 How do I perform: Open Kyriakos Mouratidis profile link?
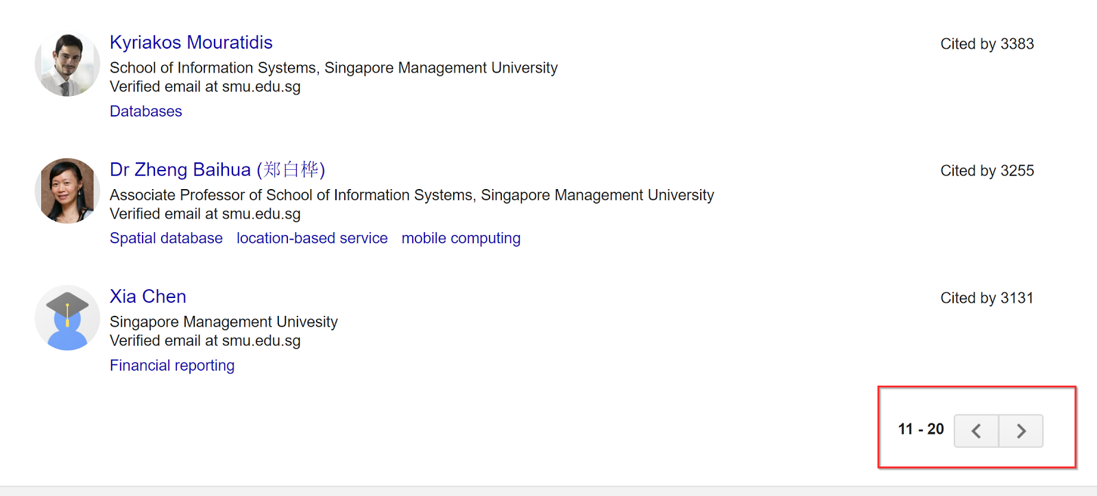point(191,42)
